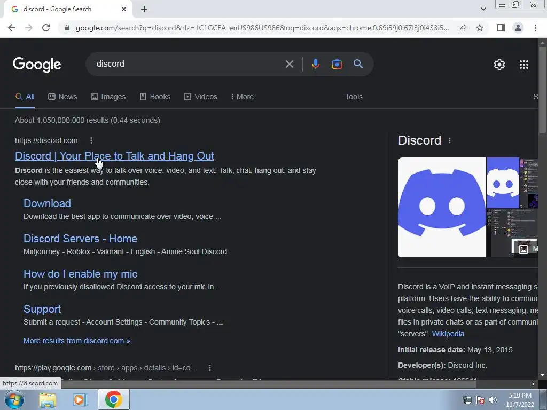Expand the More search filters menu
Viewport: 547px width, 410px height.
point(242,97)
